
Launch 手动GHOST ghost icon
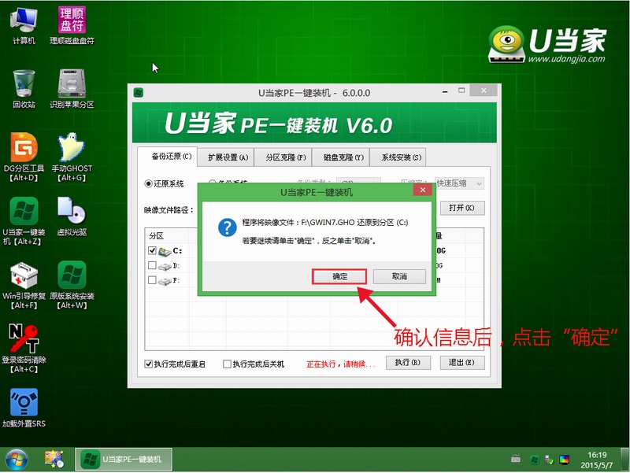point(72,157)
